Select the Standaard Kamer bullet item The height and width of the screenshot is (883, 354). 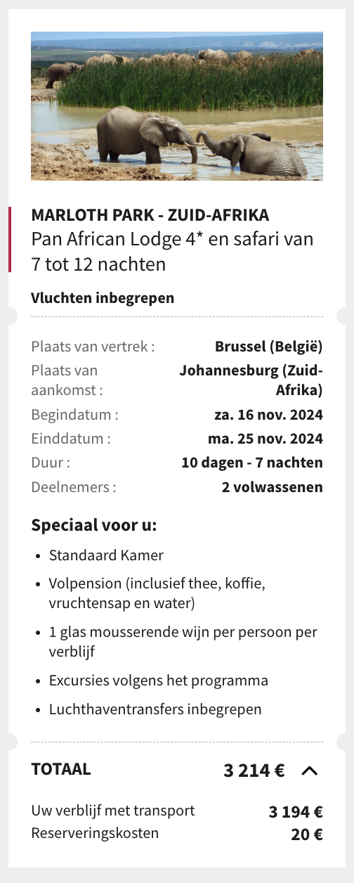(x=106, y=555)
